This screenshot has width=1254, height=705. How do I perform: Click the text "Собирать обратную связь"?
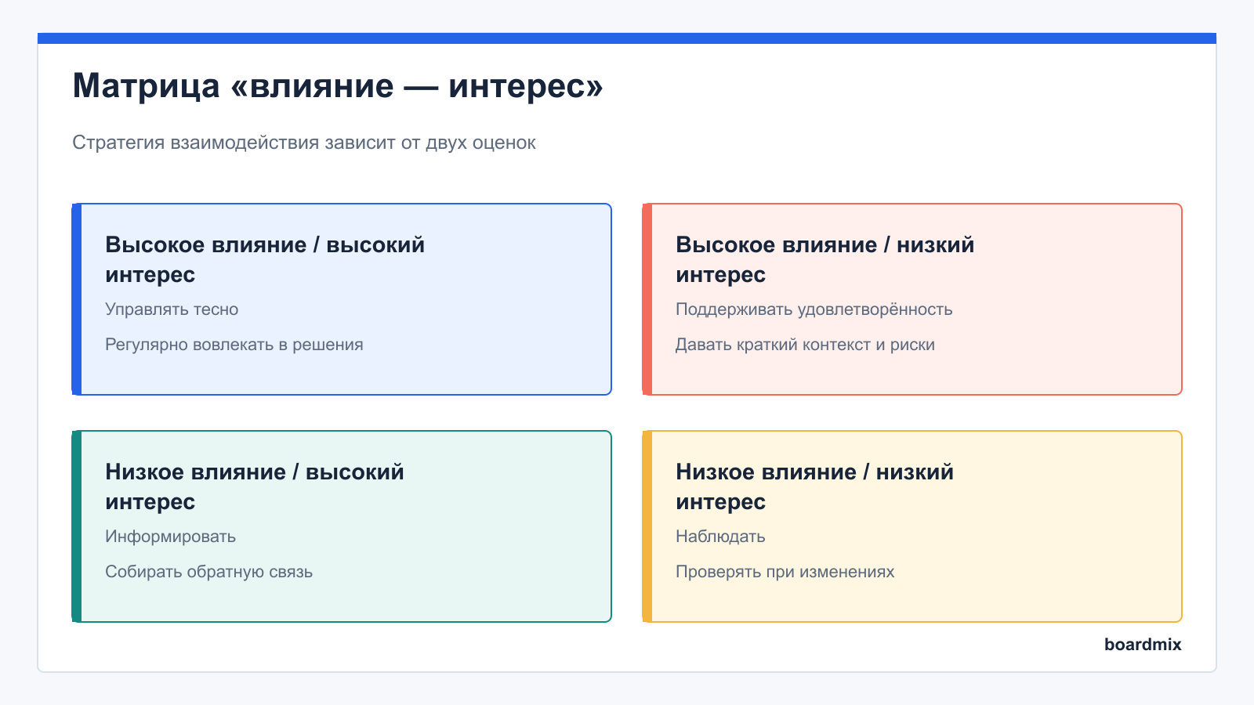209,572
